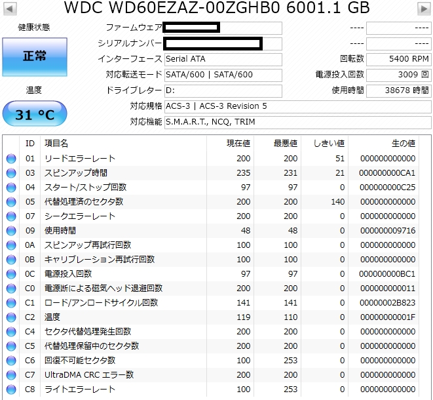Select the ライトエラーレート attribute name
This screenshot has width=433, height=400.
pos(80,390)
